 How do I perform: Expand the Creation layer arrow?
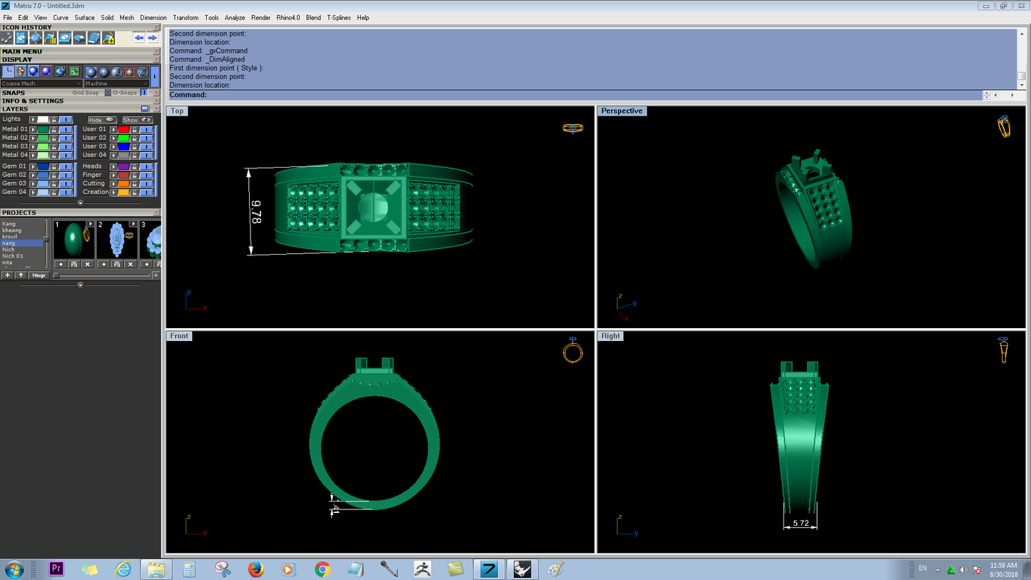113,192
